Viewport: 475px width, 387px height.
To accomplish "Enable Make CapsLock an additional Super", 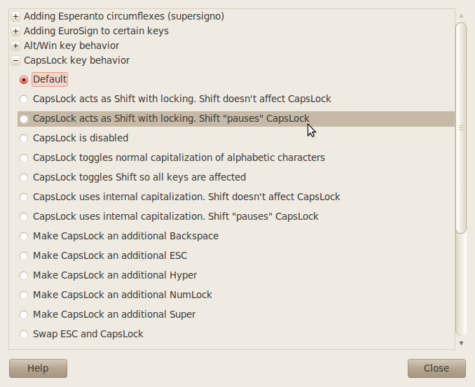I will (25, 314).
